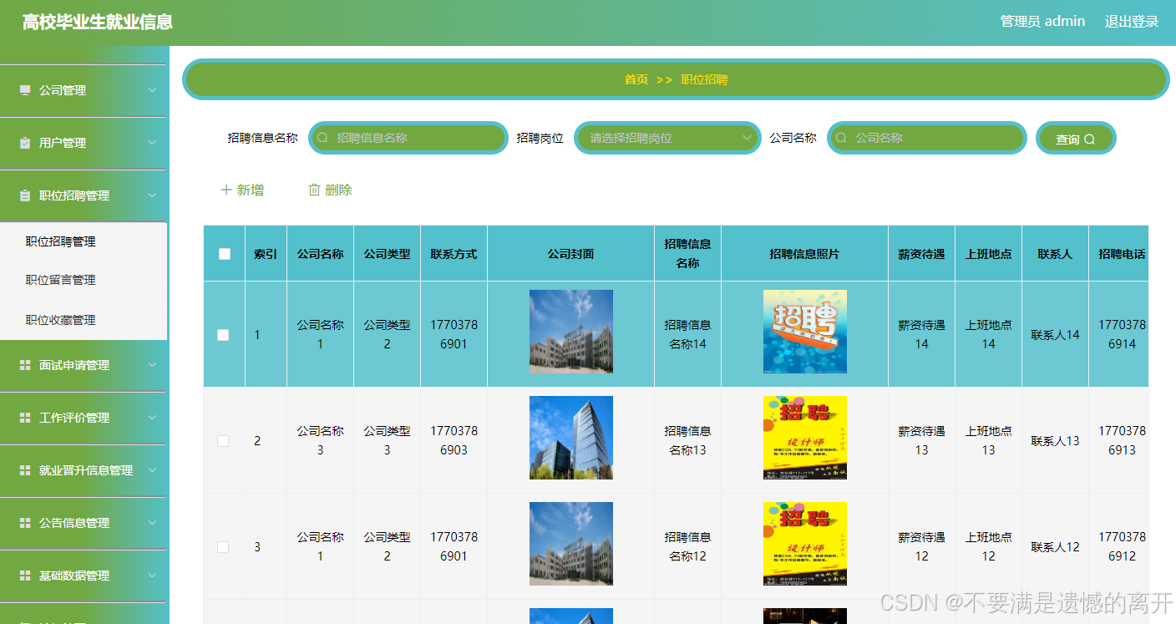Expand the 公告信息管理 menu chevron
The height and width of the screenshot is (624, 1176).
coord(152,523)
